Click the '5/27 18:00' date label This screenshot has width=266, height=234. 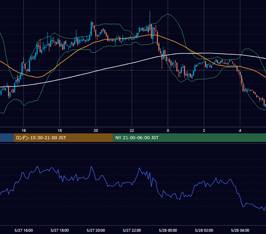point(60,230)
